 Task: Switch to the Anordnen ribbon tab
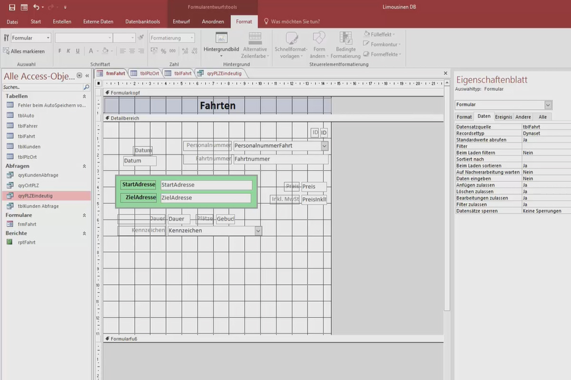[x=213, y=21]
